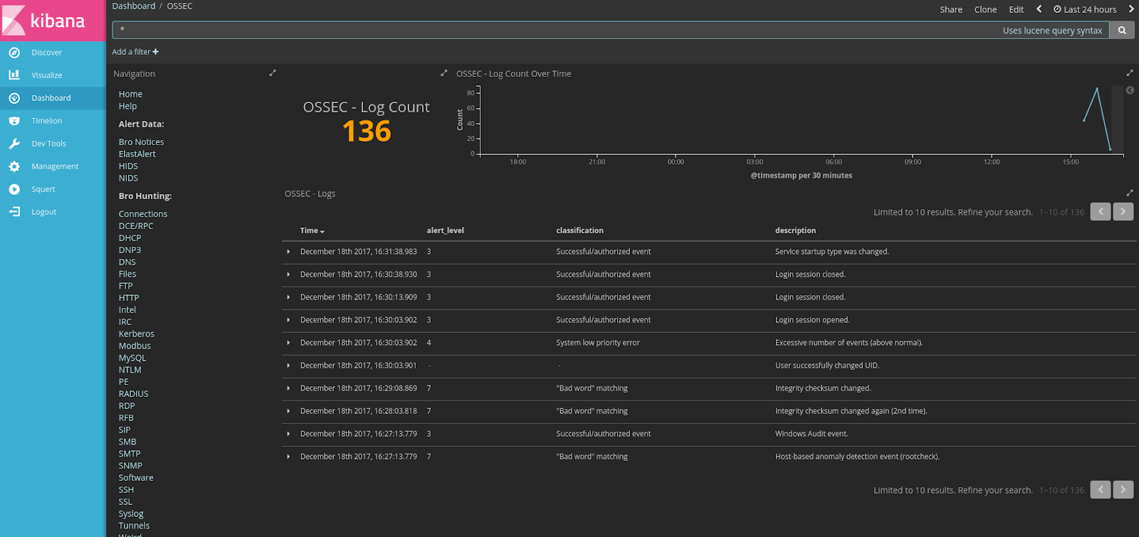The width and height of the screenshot is (1139, 537).
Task: Open the Visualize bar chart icon
Action: (x=14, y=75)
